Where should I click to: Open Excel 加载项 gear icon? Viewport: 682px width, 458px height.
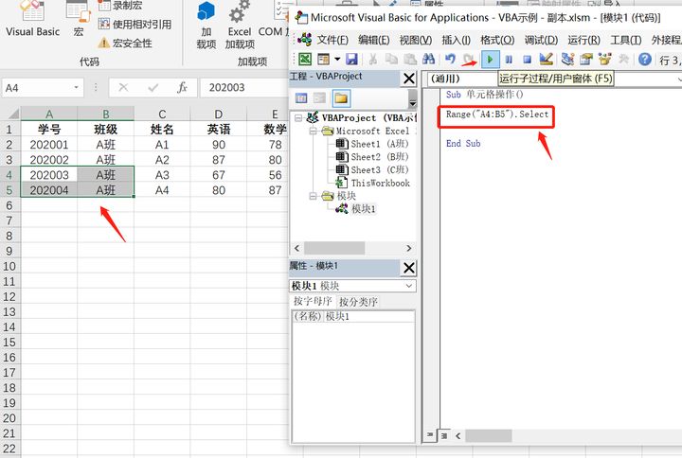(x=240, y=12)
